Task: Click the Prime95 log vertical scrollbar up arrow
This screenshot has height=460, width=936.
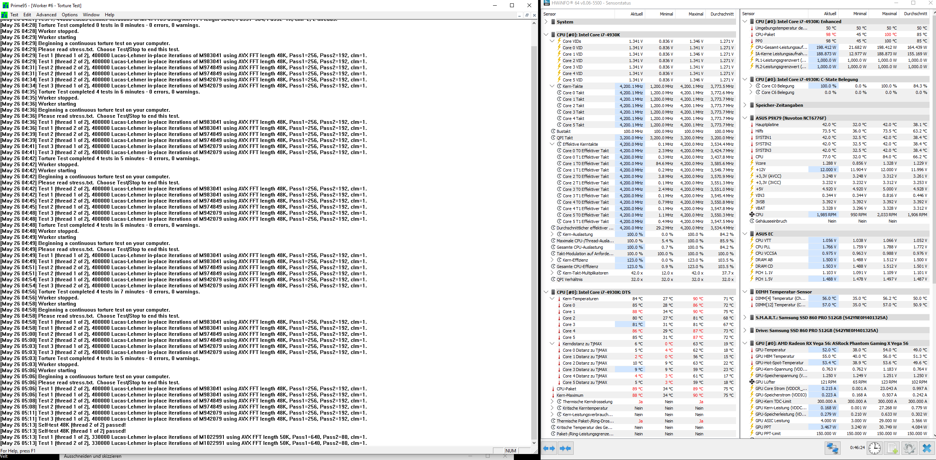Action: click(x=534, y=23)
